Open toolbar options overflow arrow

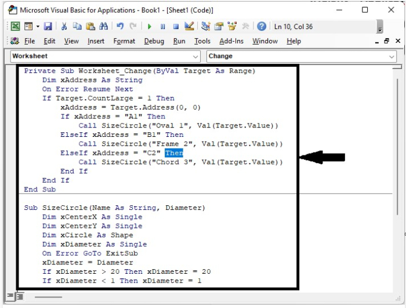pos(380,27)
